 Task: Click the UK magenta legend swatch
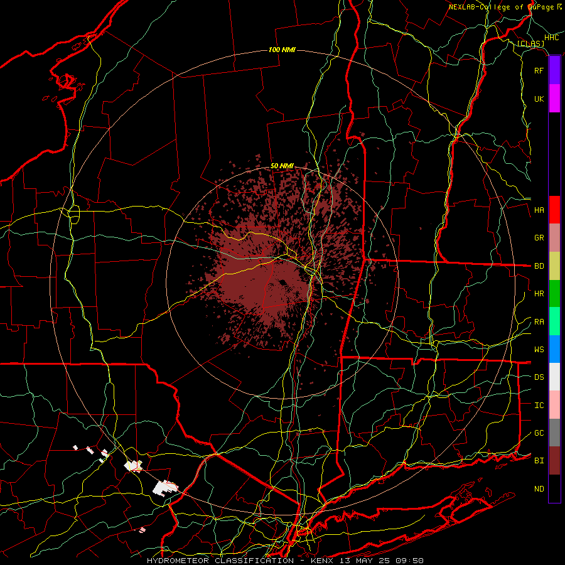(x=554, y=99)
